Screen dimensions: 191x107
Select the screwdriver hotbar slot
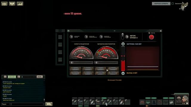click(104, 102)
